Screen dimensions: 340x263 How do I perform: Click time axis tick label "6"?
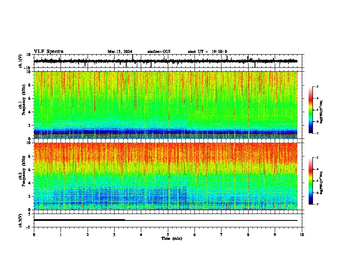(x=195, y=235)
